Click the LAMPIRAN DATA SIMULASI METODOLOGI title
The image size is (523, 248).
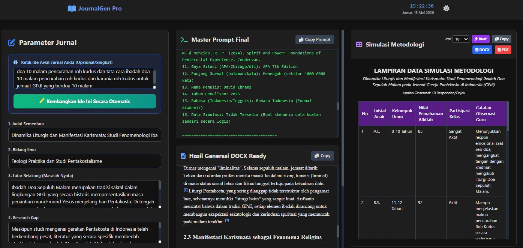433,71
